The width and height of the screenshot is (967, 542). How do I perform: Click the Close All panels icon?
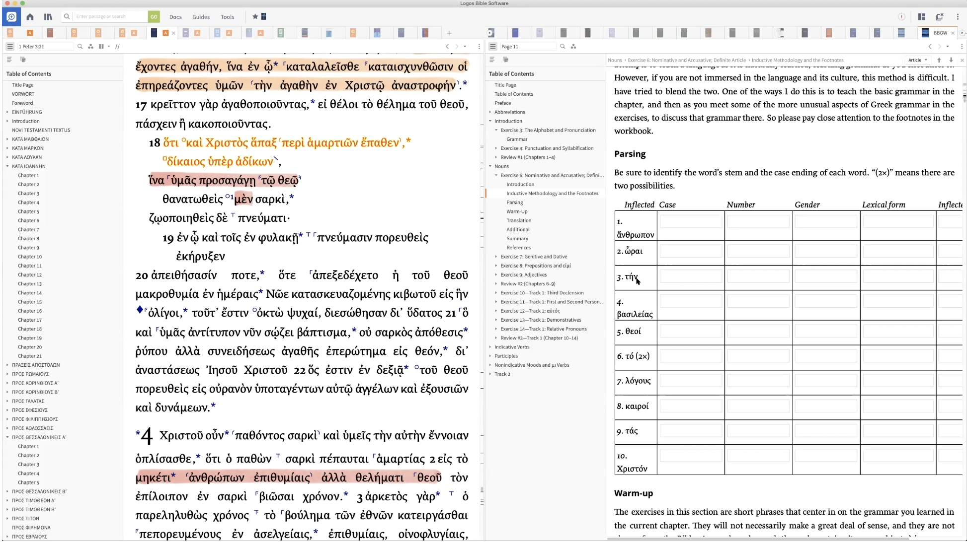pyautogui.click(x=939, y=16)
